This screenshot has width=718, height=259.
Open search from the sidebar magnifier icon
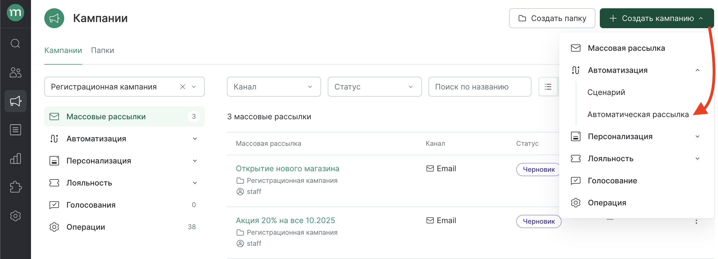point(15,43)
